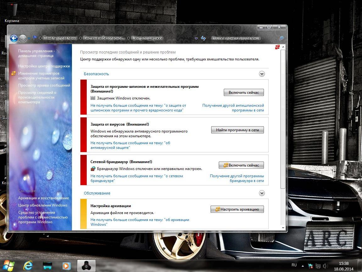Open 'Получение другой антишпионской программы в сети'
362x272 pixels.
(233, 108)
